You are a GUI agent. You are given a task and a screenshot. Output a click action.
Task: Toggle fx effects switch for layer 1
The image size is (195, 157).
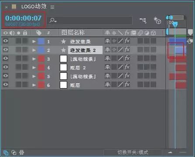[127, 41]
